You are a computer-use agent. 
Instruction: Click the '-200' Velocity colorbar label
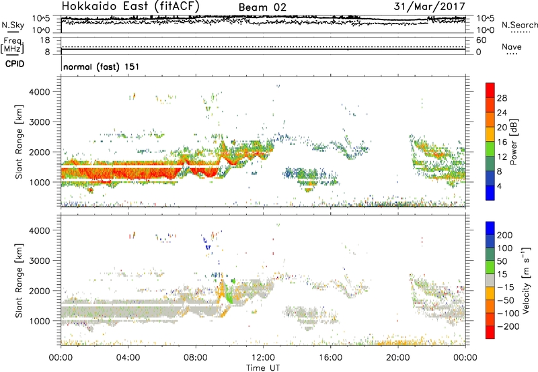[x=508, y=326]
